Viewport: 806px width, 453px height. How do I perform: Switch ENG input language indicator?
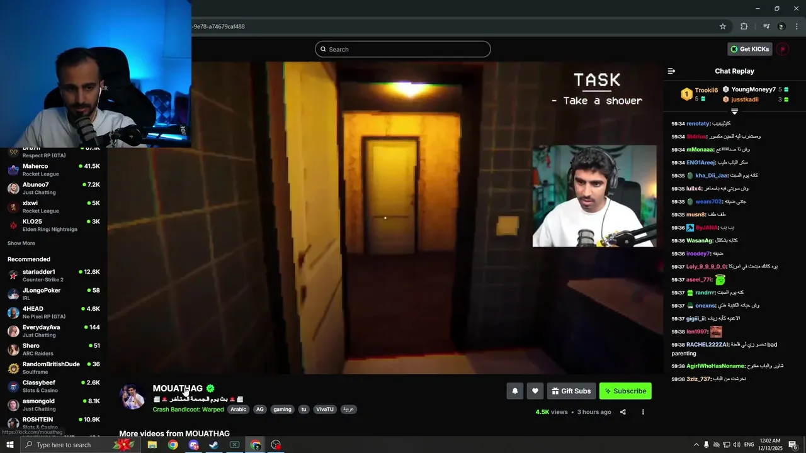coord(749,445)
